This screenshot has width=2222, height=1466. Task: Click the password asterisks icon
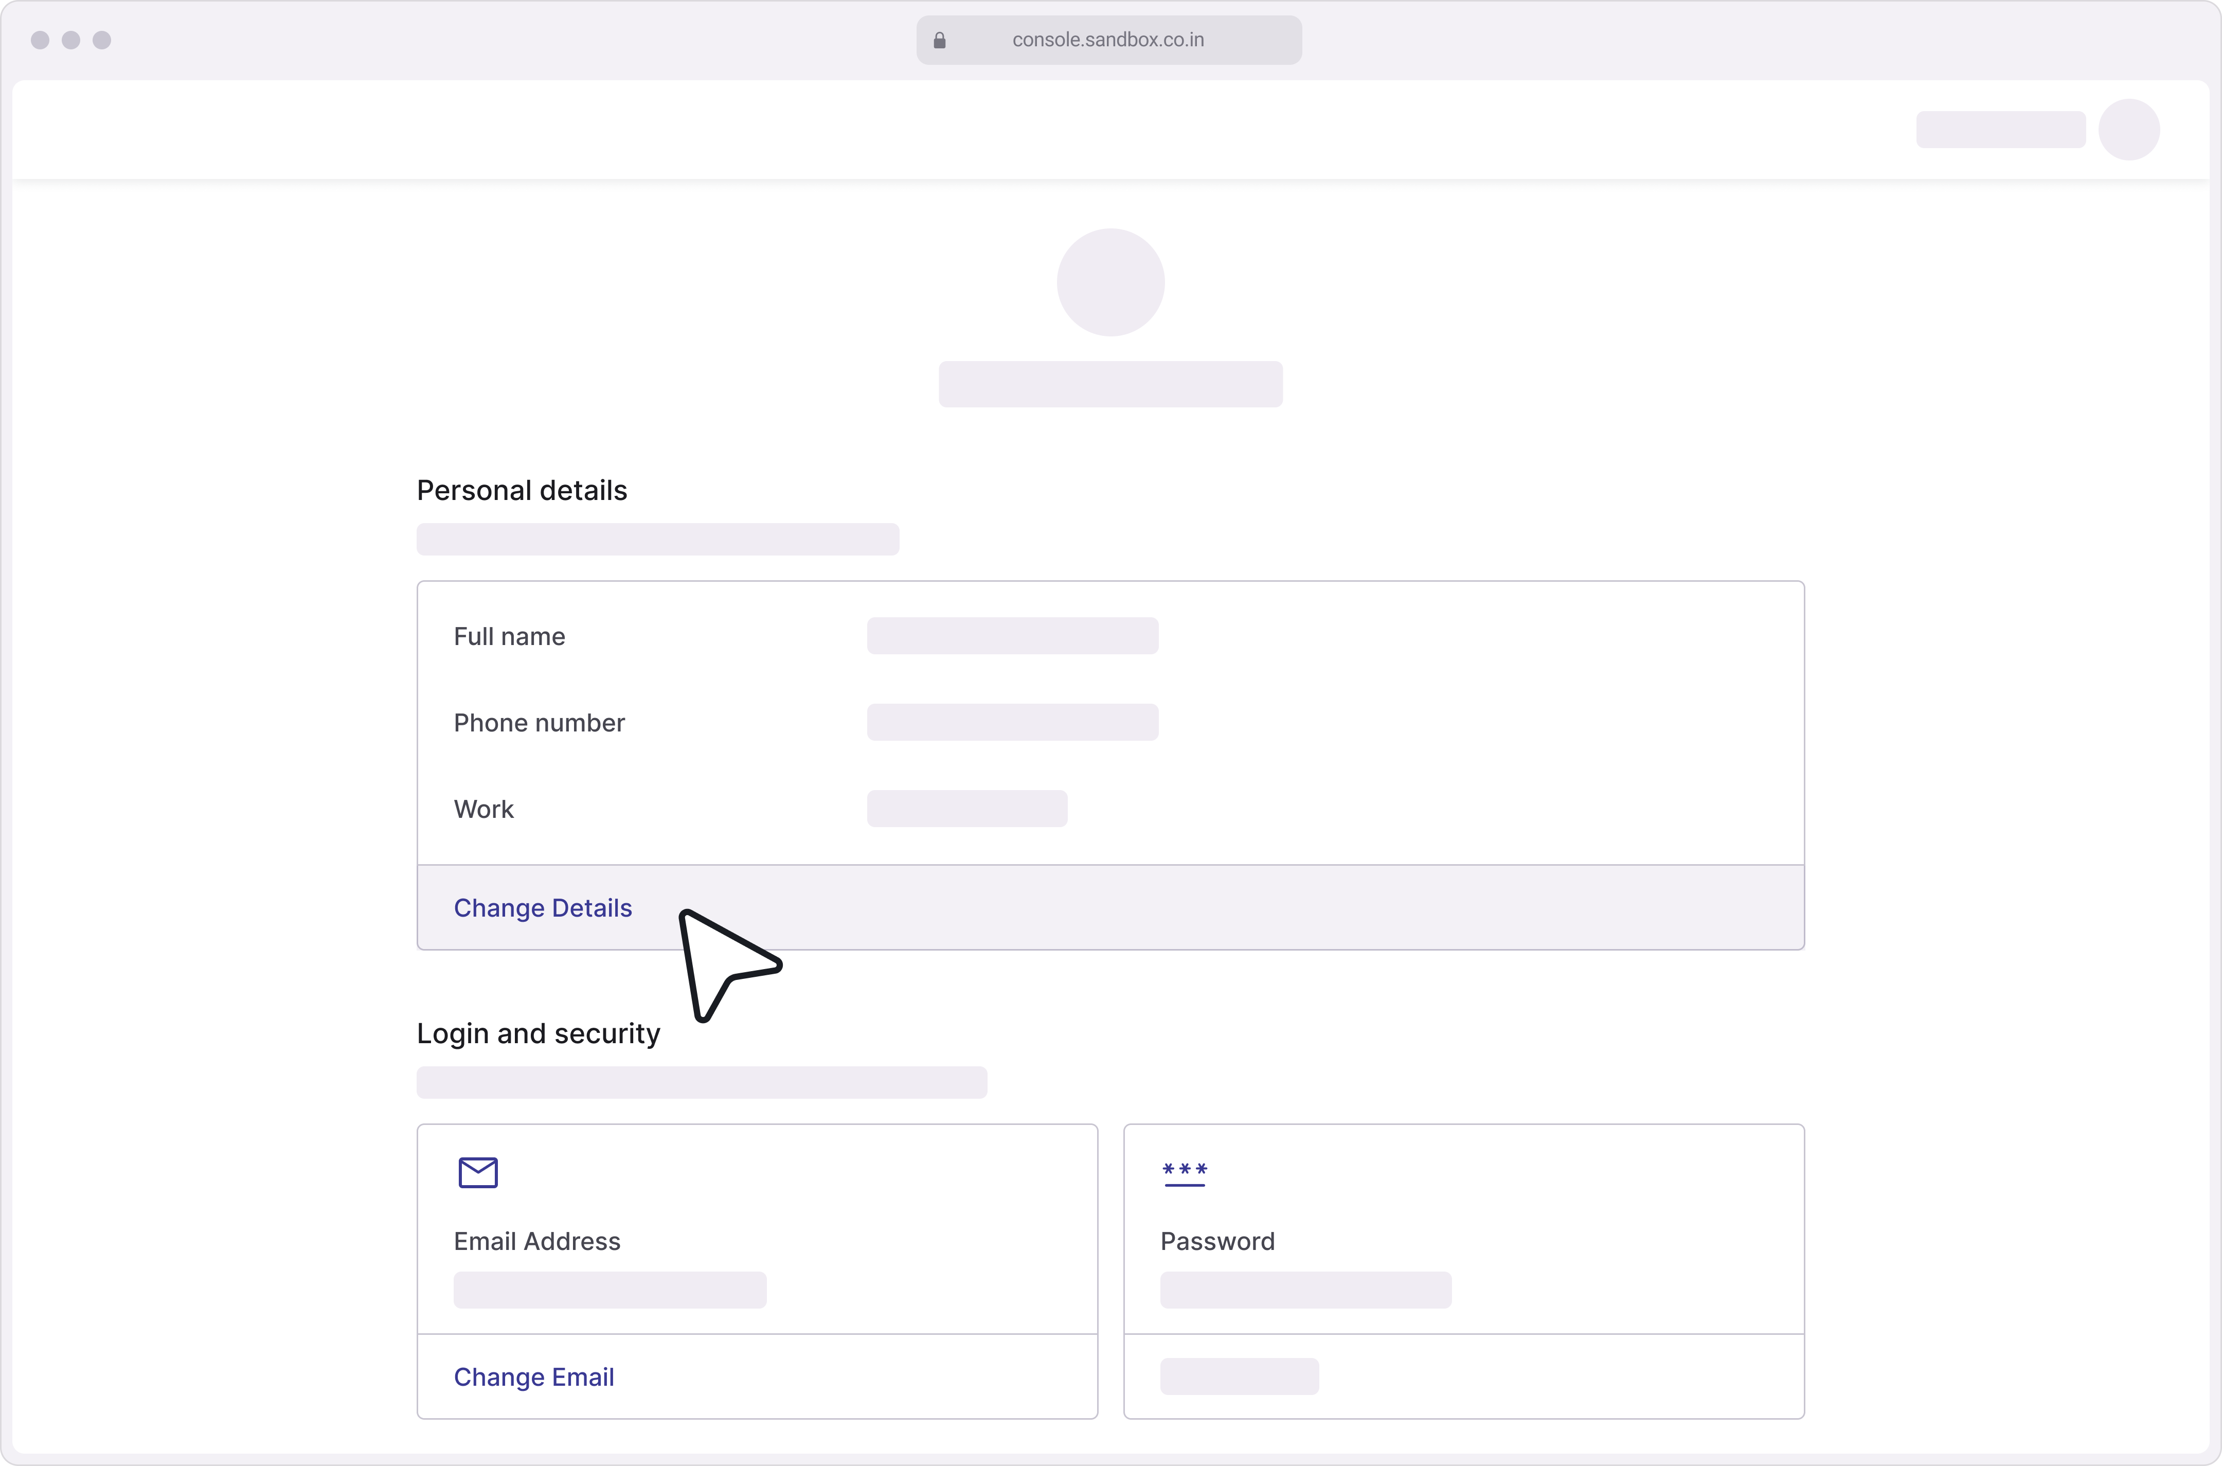[1185, 1173]
